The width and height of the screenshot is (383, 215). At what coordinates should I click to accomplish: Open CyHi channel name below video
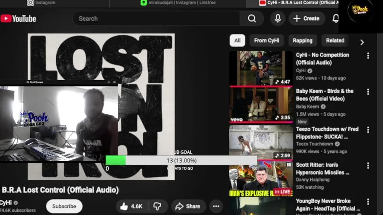(6, 203)
